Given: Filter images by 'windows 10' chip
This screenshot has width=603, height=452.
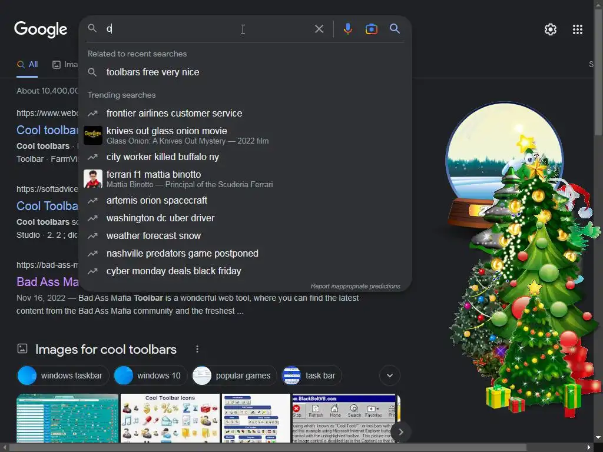Looking at the screenshot, I should (x=150, y=375).
